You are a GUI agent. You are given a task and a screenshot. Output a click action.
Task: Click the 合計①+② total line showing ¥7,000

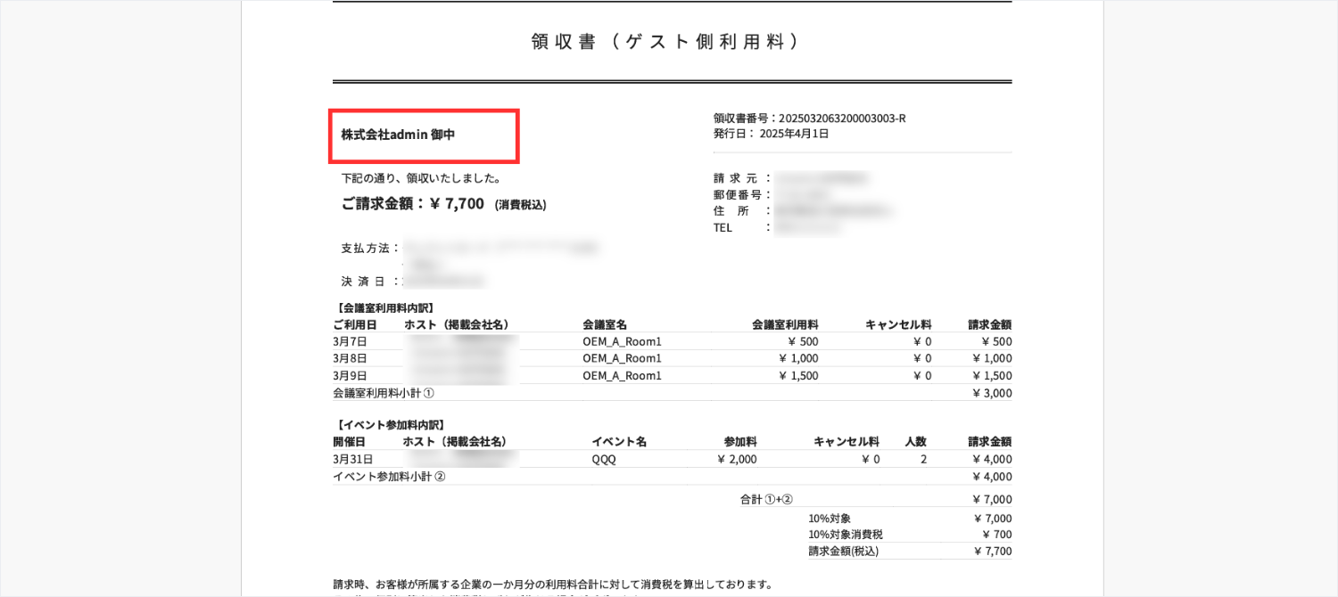click(765, 498)
